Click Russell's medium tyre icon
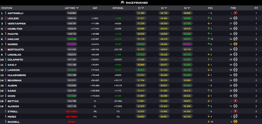 click(235, 122)
